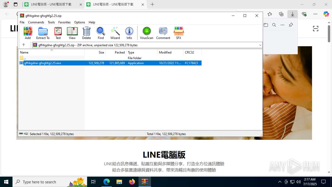This screenshot has width=332, height=187.
Task: Open more options in downloads panel
Action: (x=282, y=25)
